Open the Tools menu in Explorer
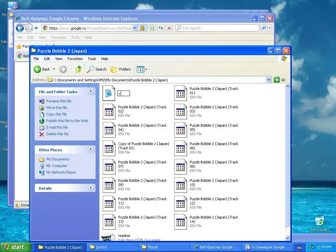The width and height of the screenshot is (336, 252). coord(92,59)
